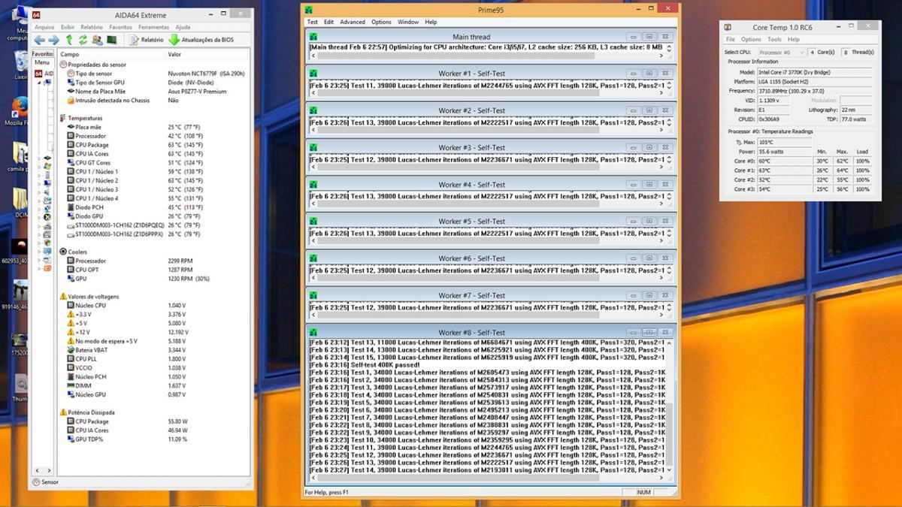Click the Valores de voltagens warning icon
Viewport: 902px width, 507px height.
[63, 297]
